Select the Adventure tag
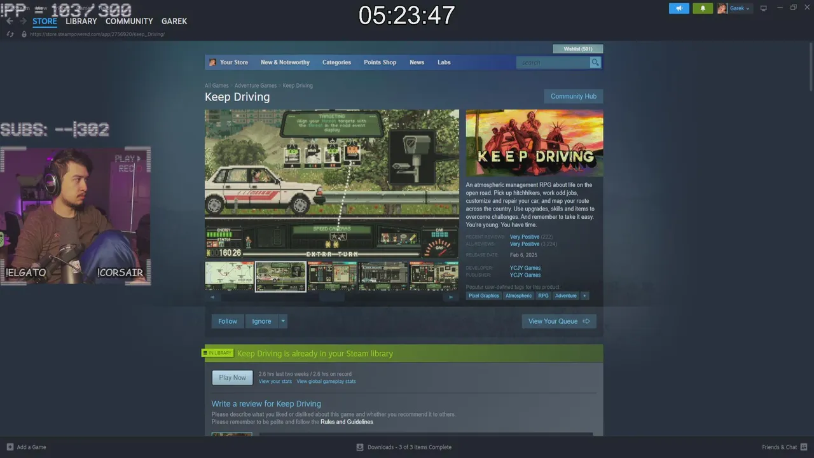The width and height of the screenshot is (814, 458). pyautogui.click(x=566, y=295)
